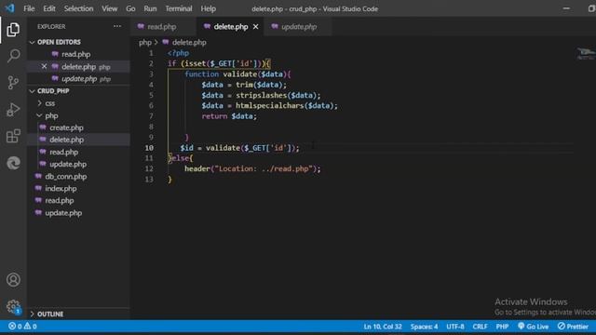596x335 pixels.
Task: Open Explorer more actions ellipsis
Action: [x=117, y=26]
